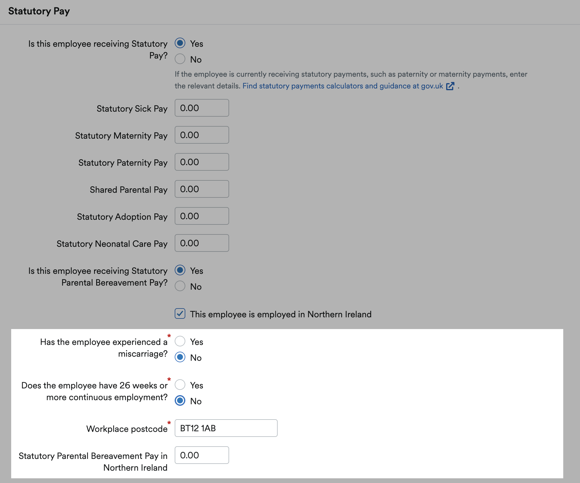The height and width of the screenshot is (483, 580).
Task: Select No for 26 weeks continuous employment
Action: click(x=180, y=401)
